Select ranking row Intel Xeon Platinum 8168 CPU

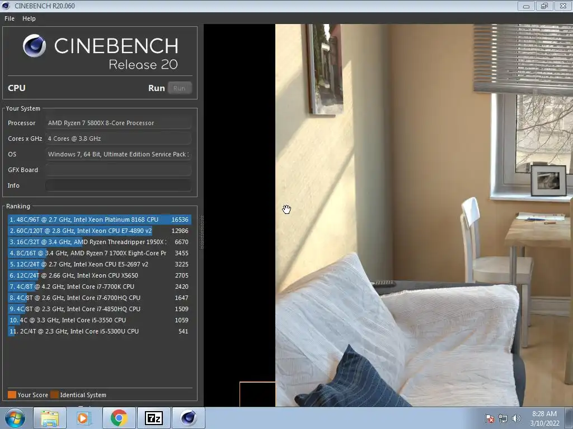coord(99,220)
